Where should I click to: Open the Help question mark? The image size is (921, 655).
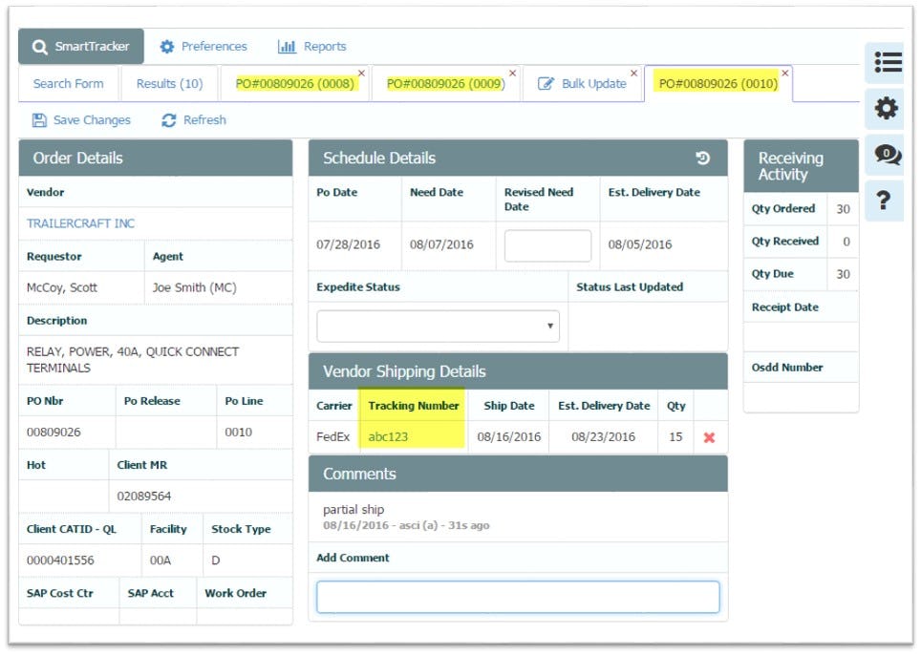884,199
